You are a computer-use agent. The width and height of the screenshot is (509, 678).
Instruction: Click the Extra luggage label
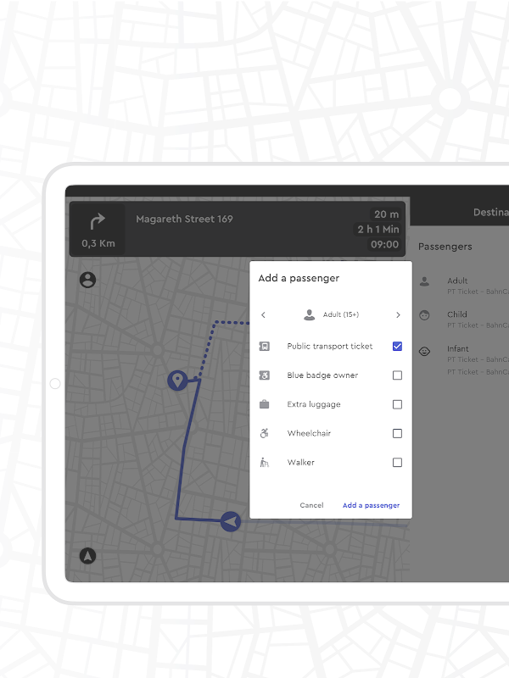314,404
